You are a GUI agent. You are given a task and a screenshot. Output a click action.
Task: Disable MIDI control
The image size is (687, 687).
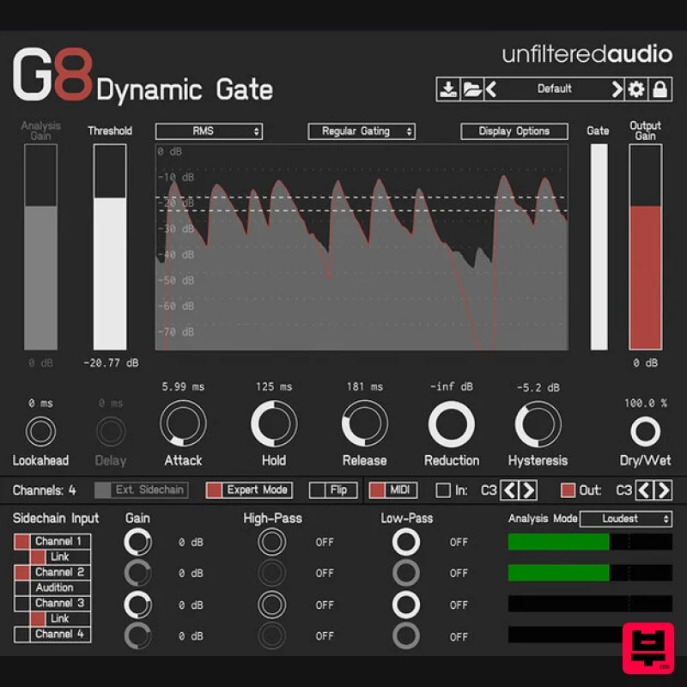pos(392,489)
